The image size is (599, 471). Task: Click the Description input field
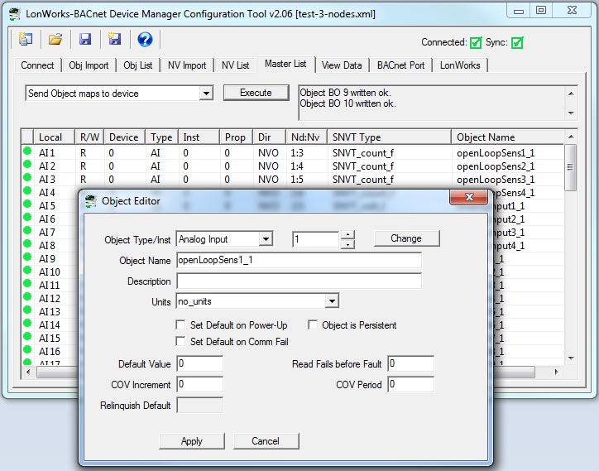pyautogui.click(x=299, y=281)
